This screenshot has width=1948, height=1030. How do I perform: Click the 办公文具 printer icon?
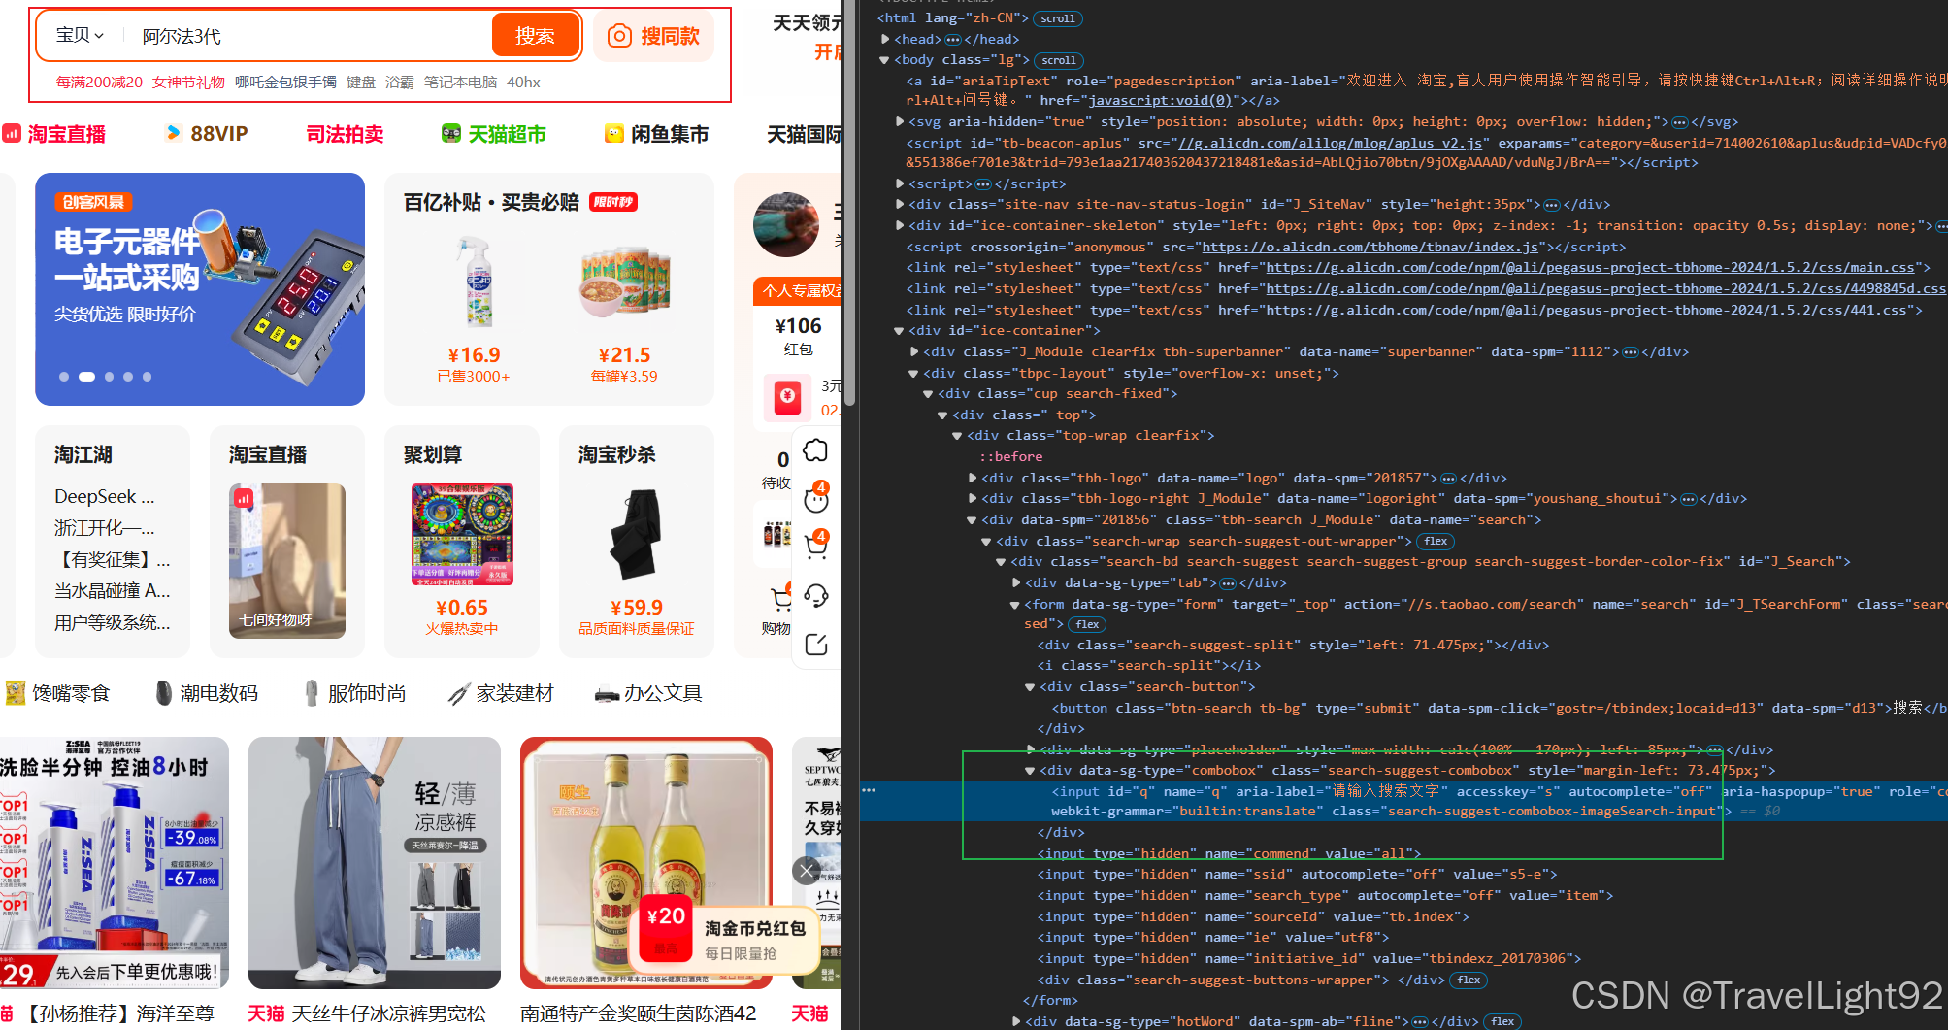[607, 693]
